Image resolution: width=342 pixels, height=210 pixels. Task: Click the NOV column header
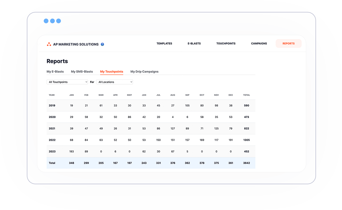[216, 95]
